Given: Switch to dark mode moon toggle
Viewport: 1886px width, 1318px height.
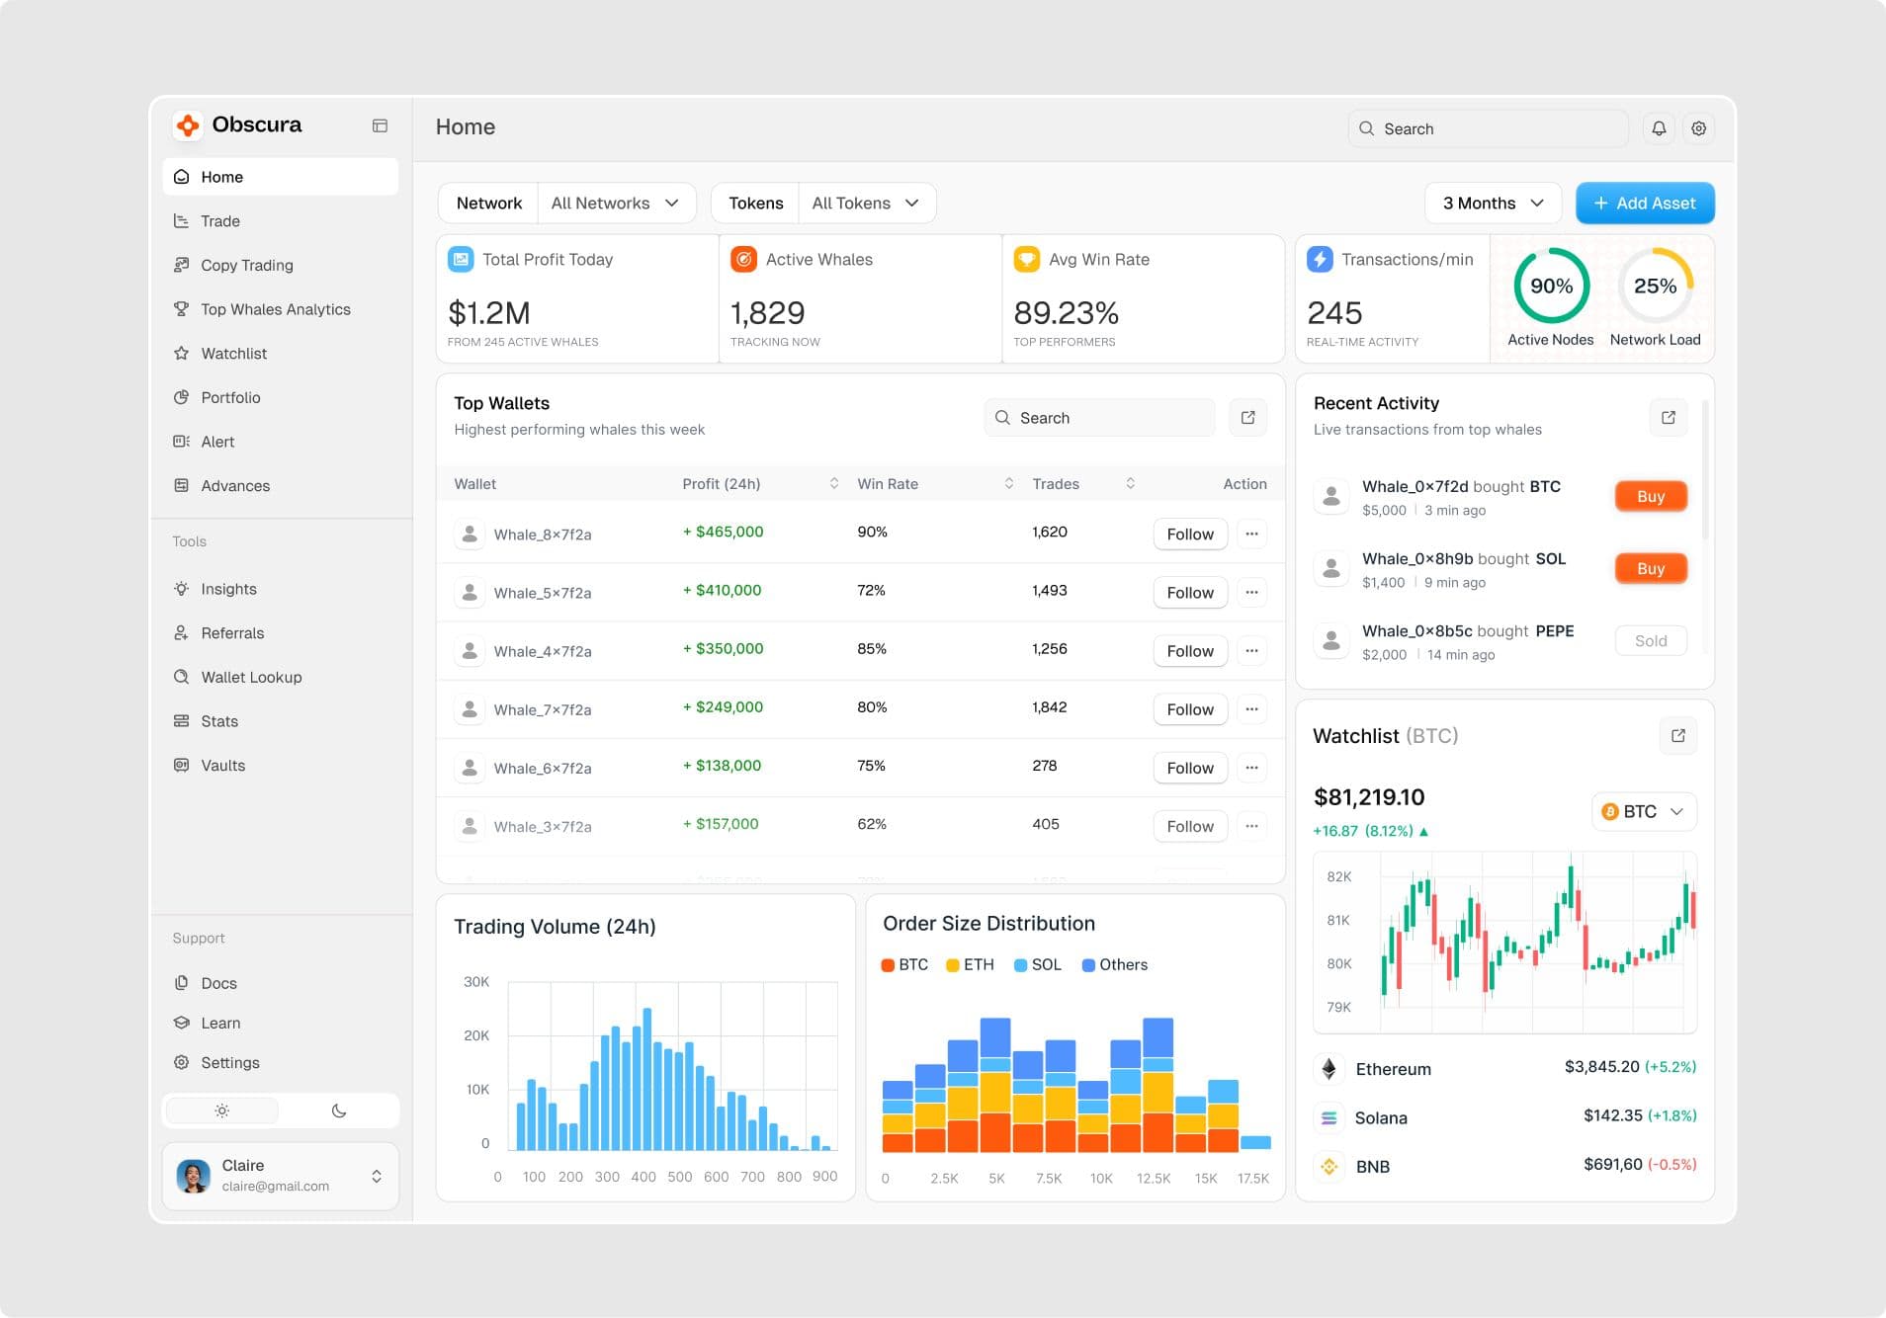Looking at the screenshot, I should point(339,1111).
